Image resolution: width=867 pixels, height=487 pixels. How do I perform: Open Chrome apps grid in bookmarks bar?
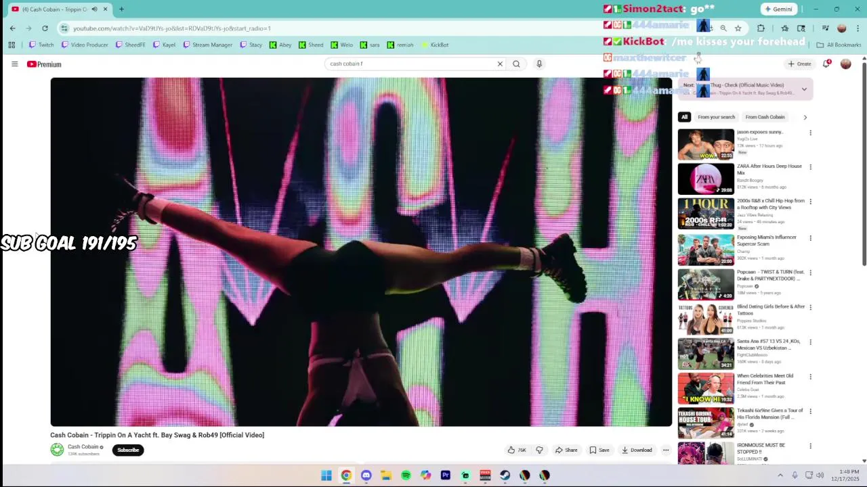coord(12,45)
